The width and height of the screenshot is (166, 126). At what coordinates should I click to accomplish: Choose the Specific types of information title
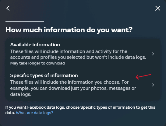(44, 75)
